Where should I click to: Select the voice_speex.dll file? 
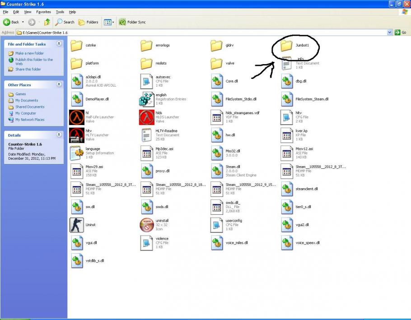[x=286, y=243]
